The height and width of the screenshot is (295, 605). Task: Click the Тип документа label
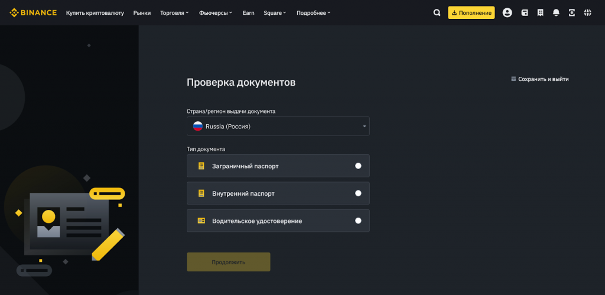pos(206,149)
